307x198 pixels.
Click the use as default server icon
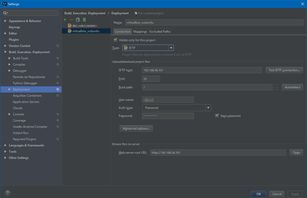84,20
